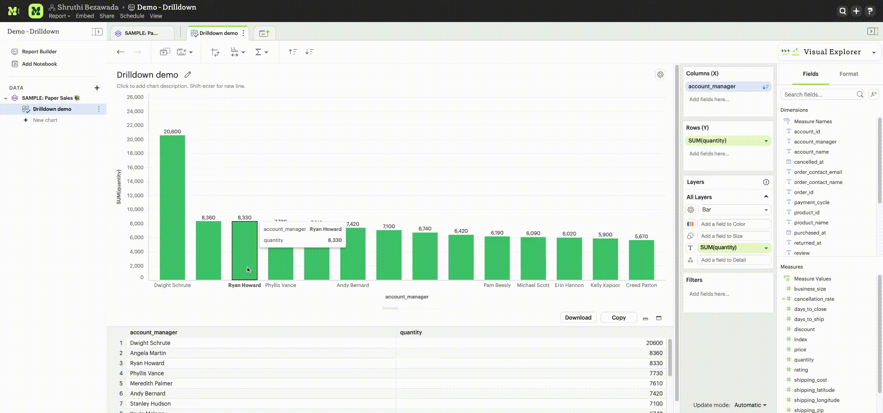Minimize the data table panel
883x413 pixels.
[645, 318]
